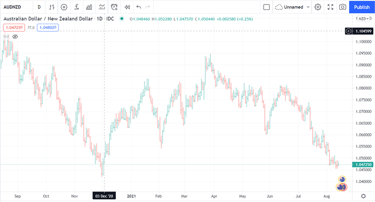The image size is (375, 202).
Task: Click the +0.002580 (+0.25%) change value
Action: tap(234, 19)
